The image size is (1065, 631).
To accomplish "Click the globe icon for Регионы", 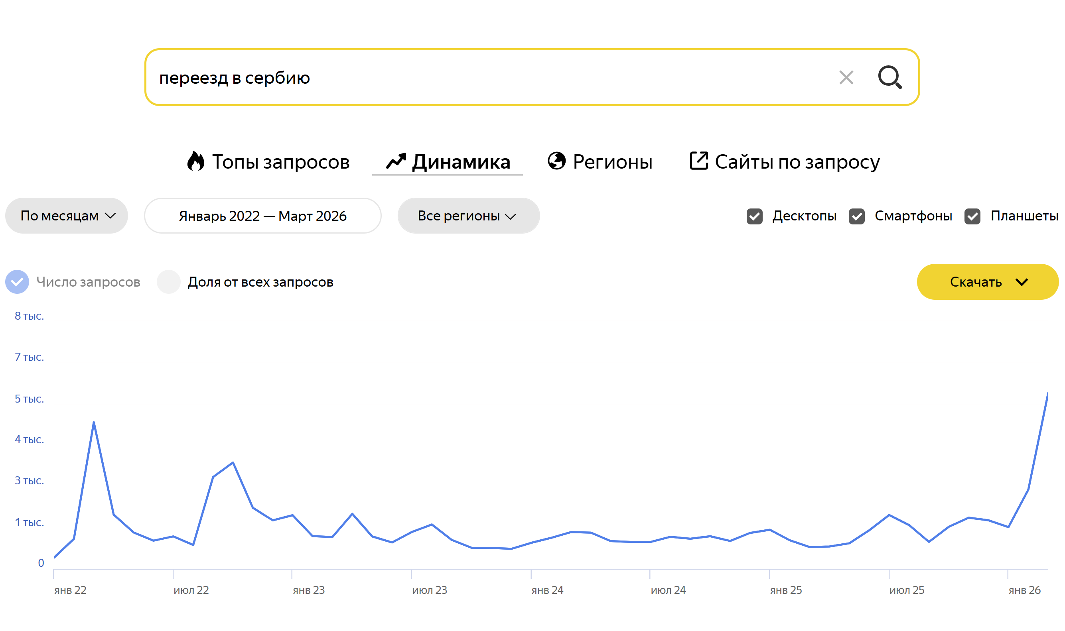I will [556, 161].
